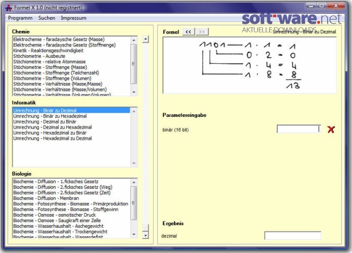Select Biochemie - Osmose - Saugkraft einer Zelle

coord(71,221)
